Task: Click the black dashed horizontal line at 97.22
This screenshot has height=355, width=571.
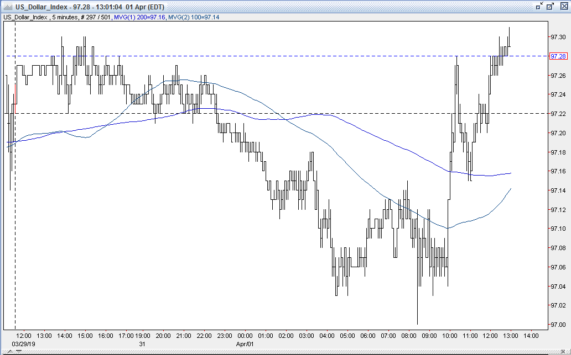Action: (277, 113)
